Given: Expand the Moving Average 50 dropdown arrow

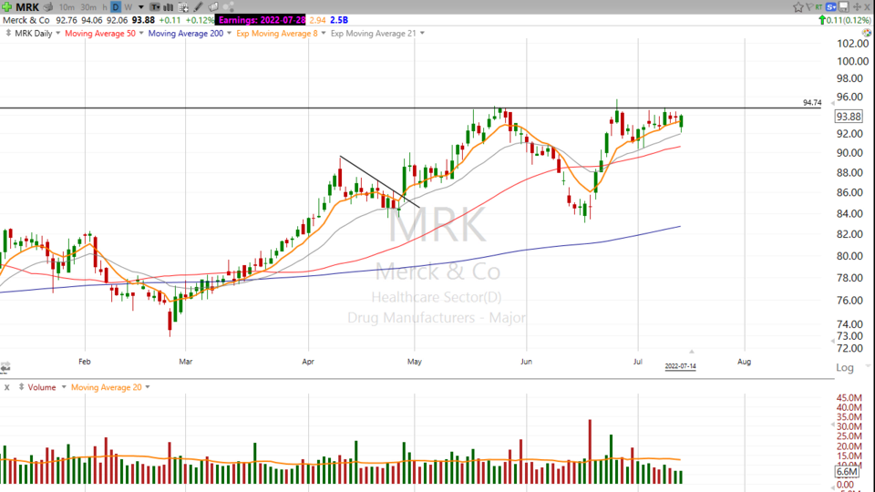Looking at the screenshot, I should coord(141,34).
